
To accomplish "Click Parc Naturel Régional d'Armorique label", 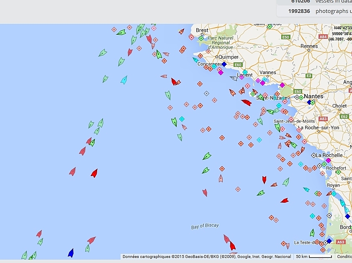I will click(x=221, y=43).
